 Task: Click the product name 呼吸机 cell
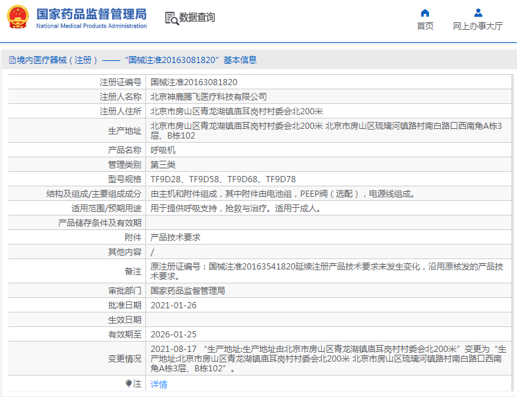coord(163,150)
